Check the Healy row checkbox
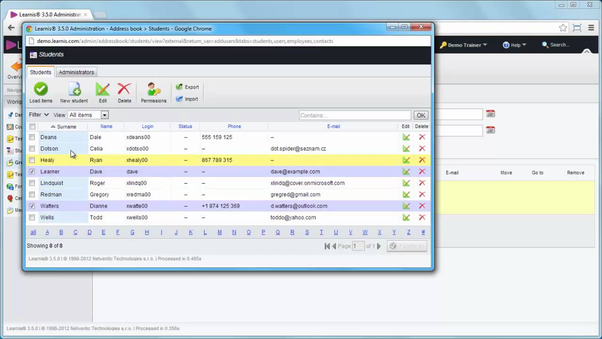This screenshot has width=602, height=339. [x=32, y=160]
